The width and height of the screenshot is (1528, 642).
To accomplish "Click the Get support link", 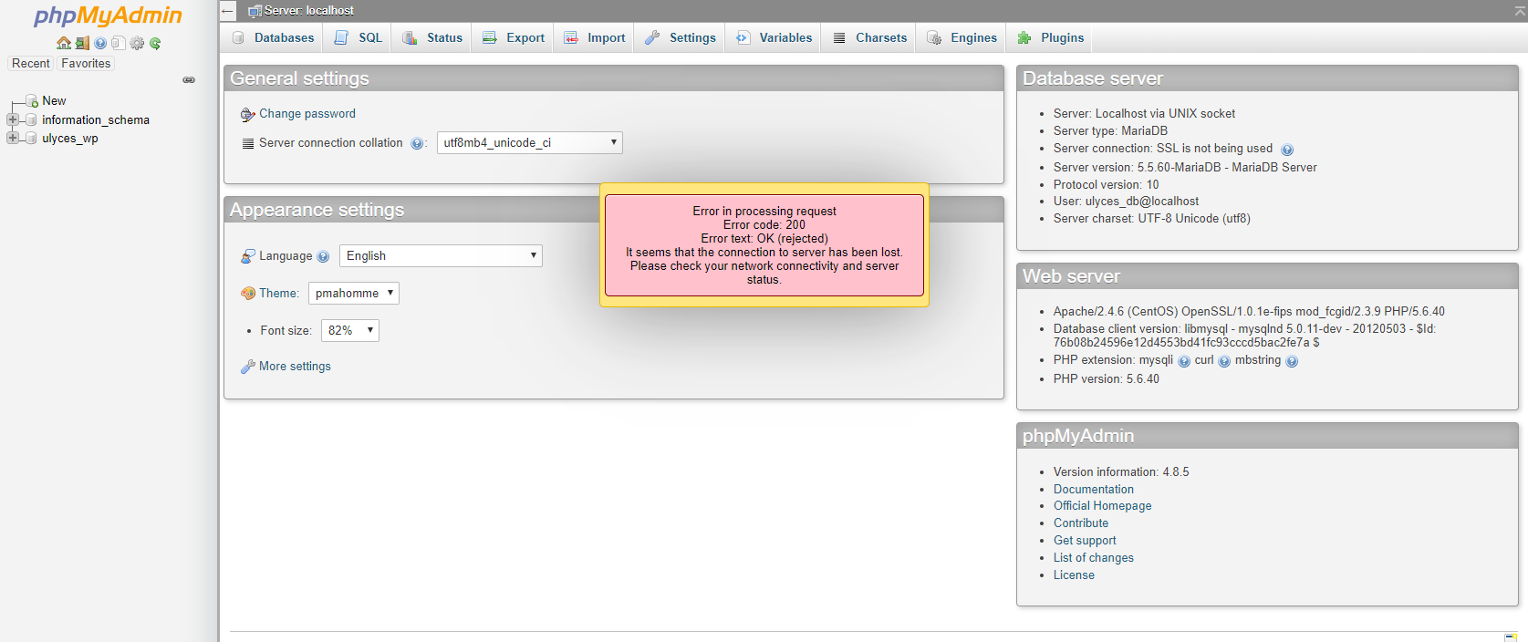I will click(x=1085, y=541).
